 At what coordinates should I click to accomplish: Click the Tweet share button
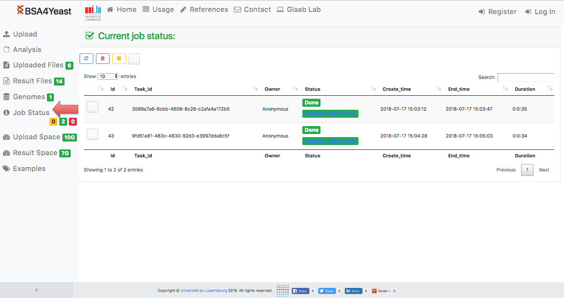pos(327,291)
